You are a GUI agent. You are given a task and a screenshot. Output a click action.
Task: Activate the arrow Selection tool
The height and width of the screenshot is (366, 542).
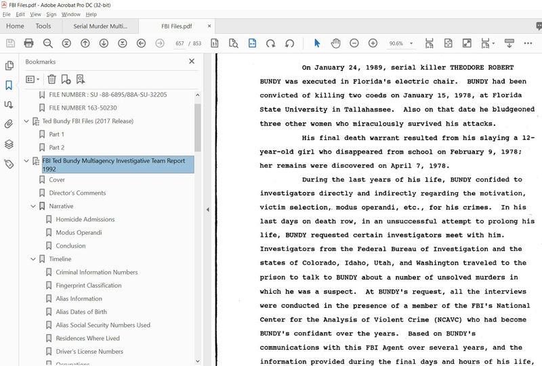point(317,43)
